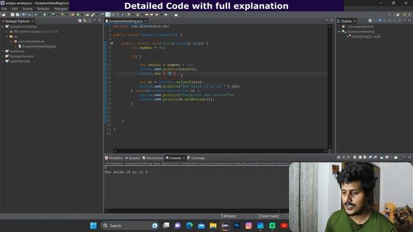Click the Pin Editor toolbar icon
Viewport: 413px width, 232px height.
pos(176,15)
